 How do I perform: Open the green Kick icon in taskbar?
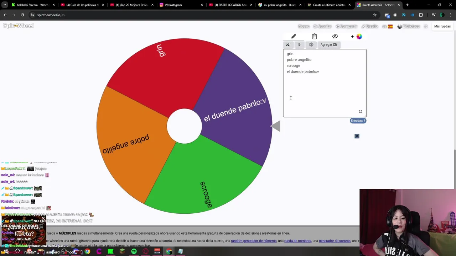coord(110,251)
